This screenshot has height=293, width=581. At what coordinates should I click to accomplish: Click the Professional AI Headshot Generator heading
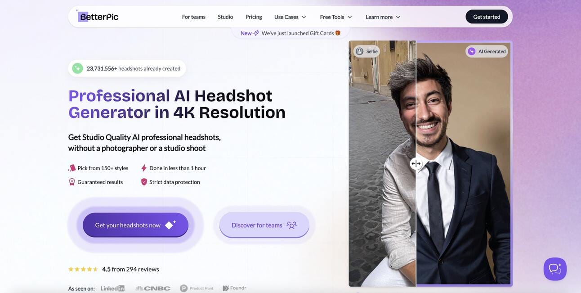point(177,104)
